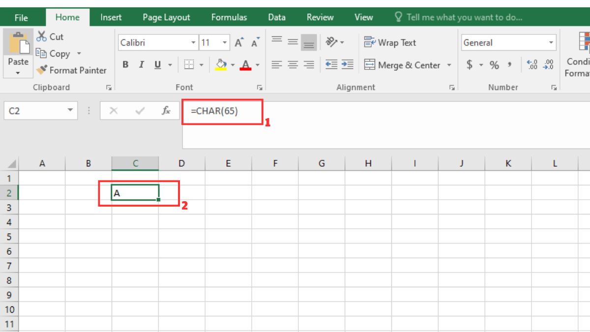The width and height of the screenshot is (590, 332).
Task: Click the Increase Font Size icon
Action: [238, 42]
